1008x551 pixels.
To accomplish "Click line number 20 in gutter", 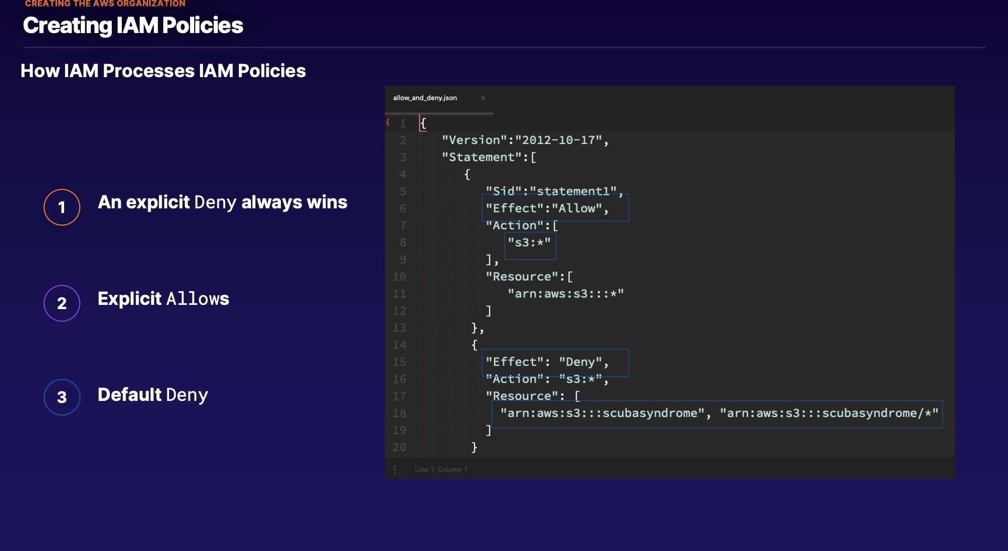I will coord(400,447).
